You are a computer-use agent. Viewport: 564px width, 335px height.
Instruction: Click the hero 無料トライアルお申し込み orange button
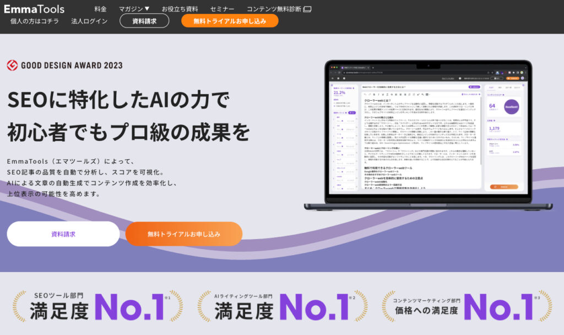[184, 234]
